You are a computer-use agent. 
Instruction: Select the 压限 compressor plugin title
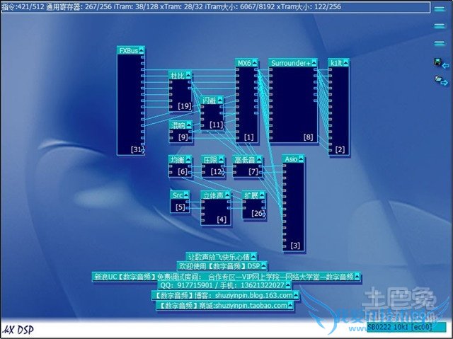click(x=211, y=160)
